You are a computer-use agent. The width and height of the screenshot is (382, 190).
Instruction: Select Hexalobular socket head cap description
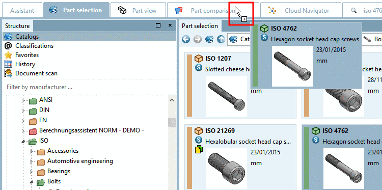tap(248, 141)
